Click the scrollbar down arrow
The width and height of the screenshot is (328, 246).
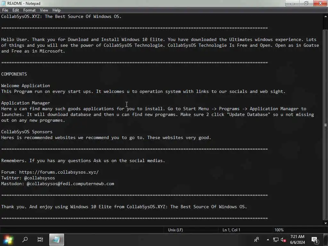coord(325,223)
